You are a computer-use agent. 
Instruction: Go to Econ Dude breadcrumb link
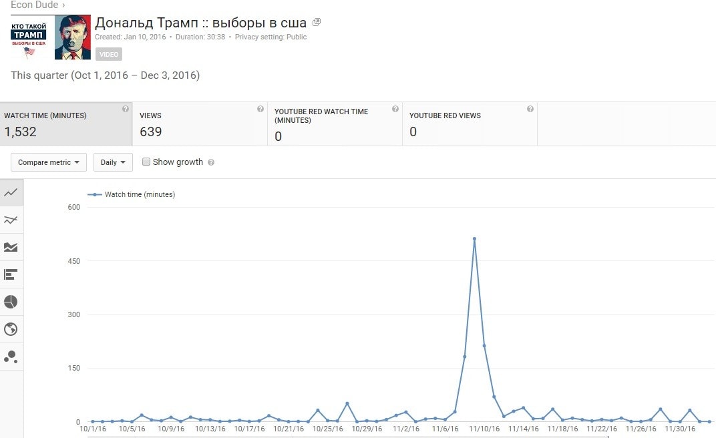click(x=35, y=5)
